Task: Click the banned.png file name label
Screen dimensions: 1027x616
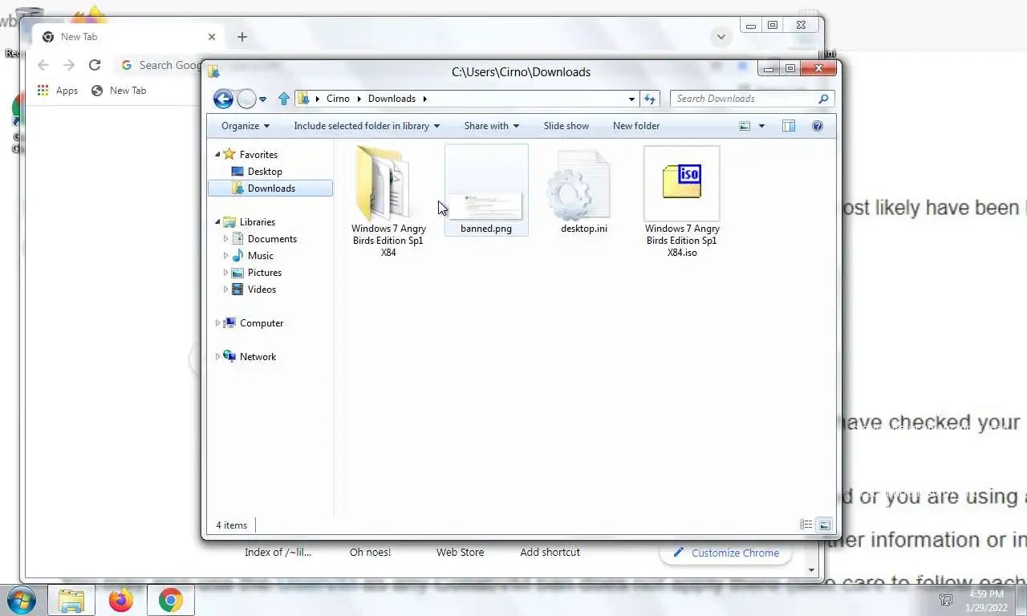Action: (x=486, y=229)
